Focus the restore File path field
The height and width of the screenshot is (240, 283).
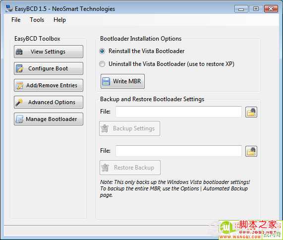tap(178, 151)
